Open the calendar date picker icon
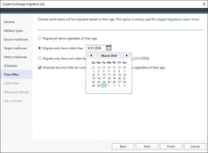The height and width of the screenshot is (153, 208). 108,48
